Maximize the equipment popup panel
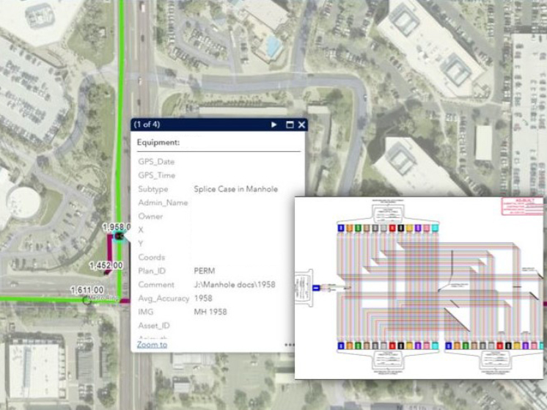 (290, 125)
